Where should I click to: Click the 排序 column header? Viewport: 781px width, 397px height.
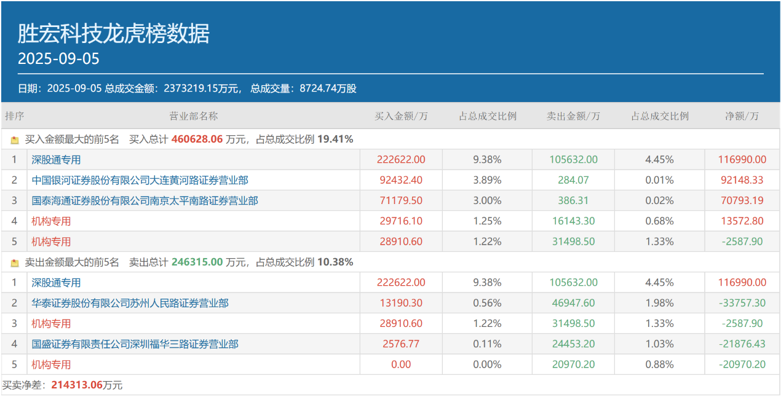click(x=14, y=116)
